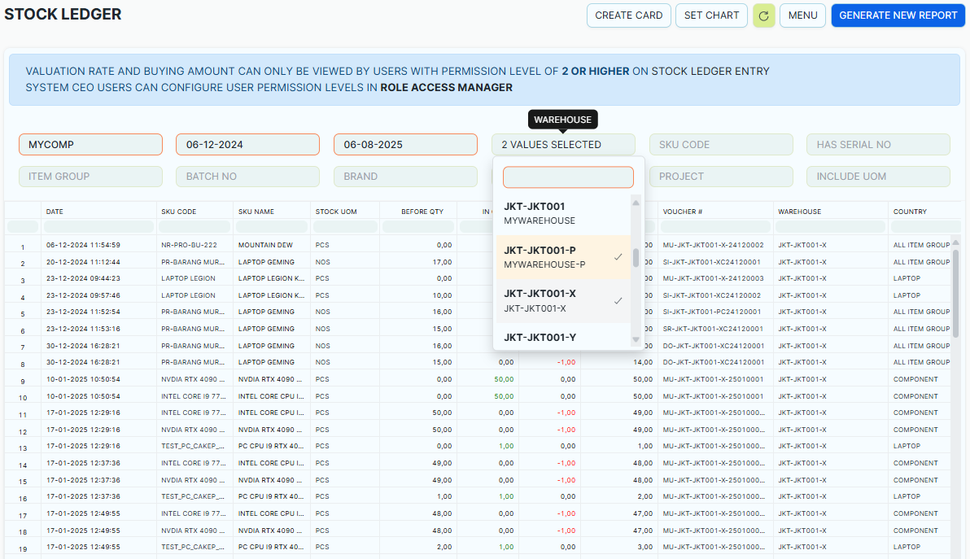Click the BEFORE QTY column filter box
This screenshot has height=559, width=970.
click(x=418, y=227)
